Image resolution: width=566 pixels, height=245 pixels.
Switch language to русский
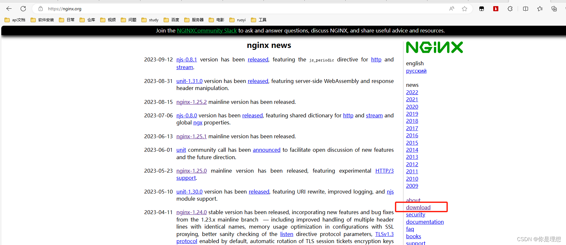[x=416, y=71]
